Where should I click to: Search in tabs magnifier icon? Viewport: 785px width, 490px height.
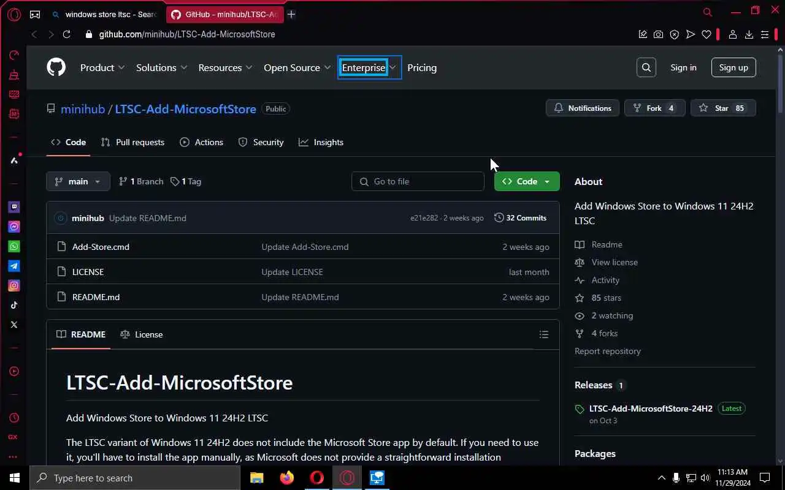[708, 12]
